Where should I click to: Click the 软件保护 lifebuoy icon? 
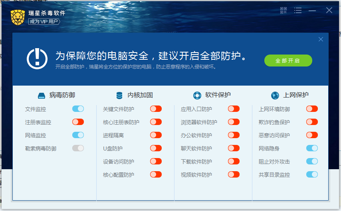[x=197, y=96]
